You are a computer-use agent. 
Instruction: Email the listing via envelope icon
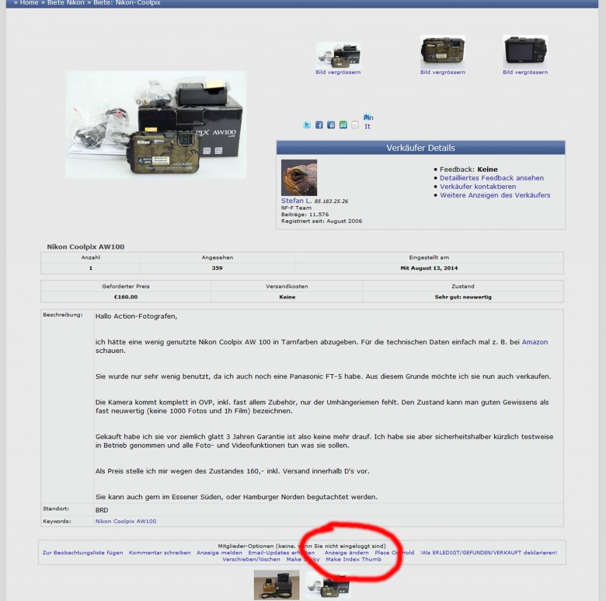pyautogui.click(x=355, y=125)
